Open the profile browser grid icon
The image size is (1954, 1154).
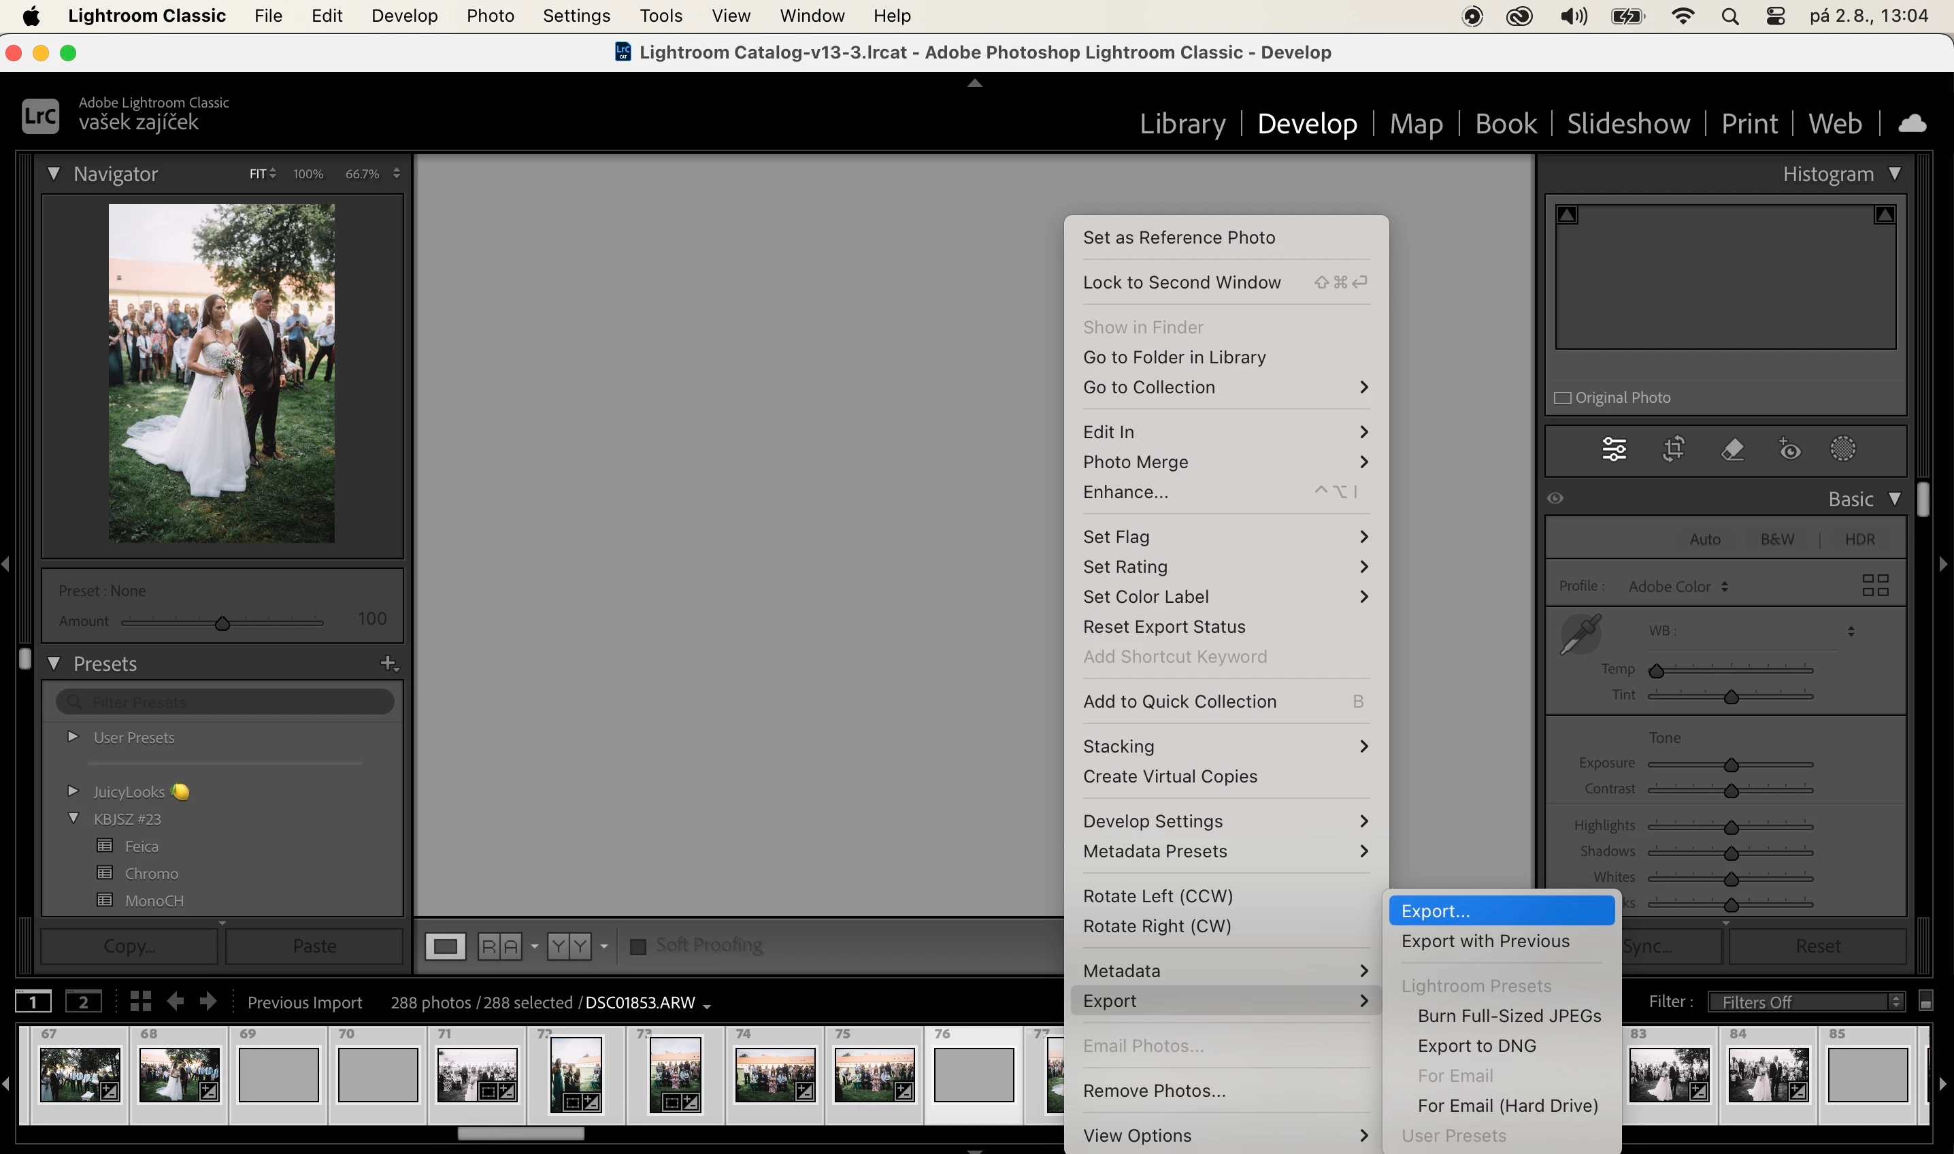click(1874, 584)
